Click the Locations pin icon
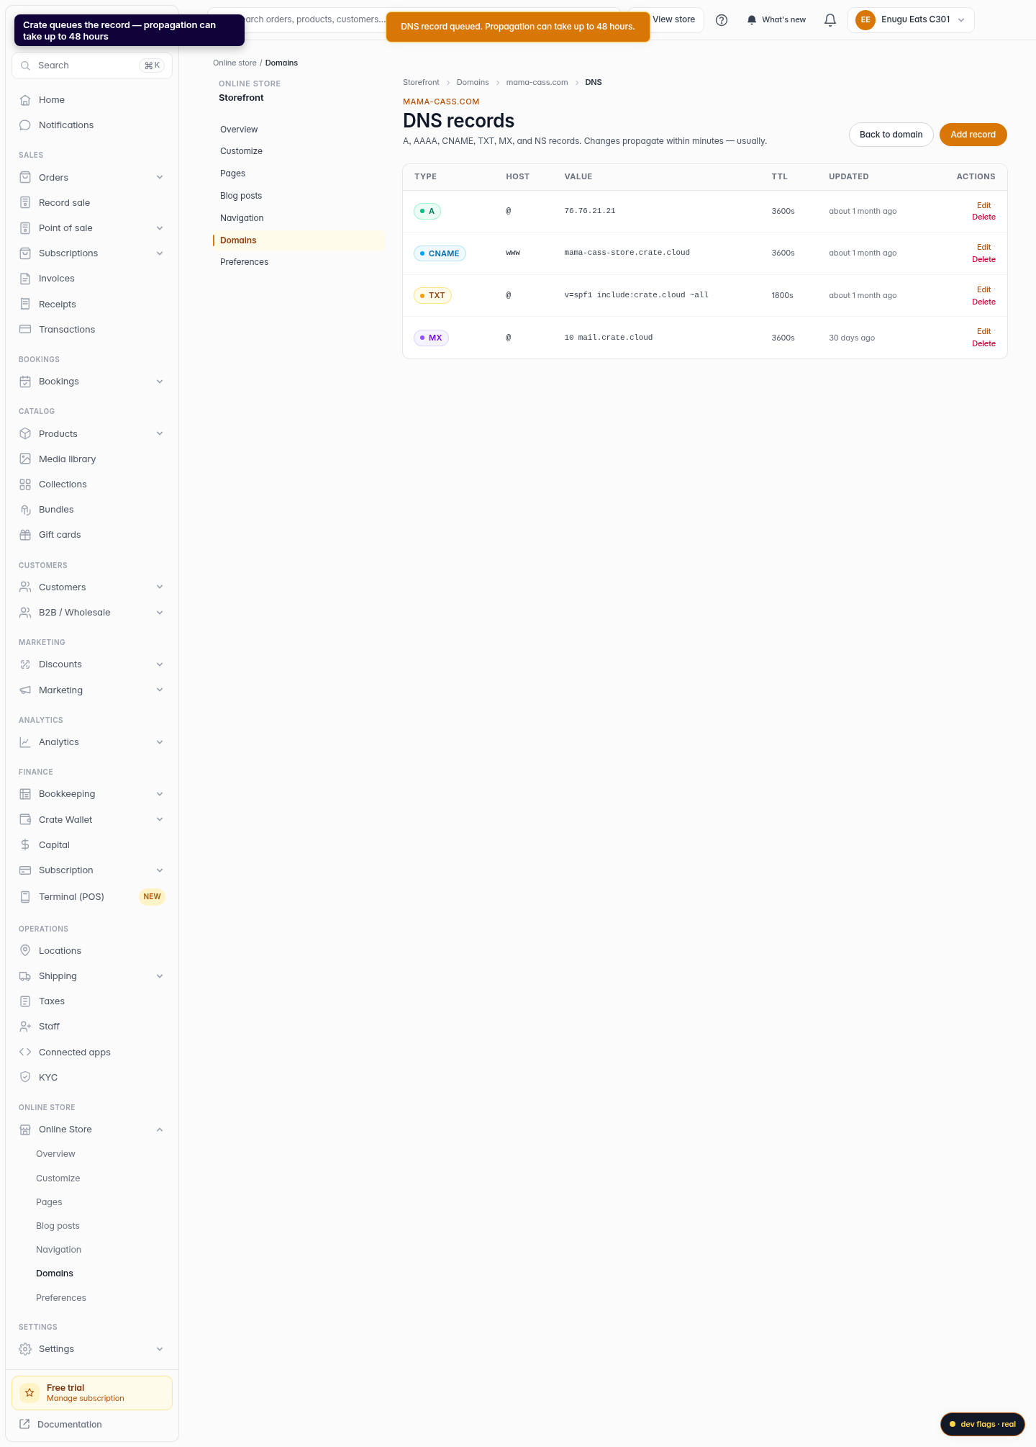1036x1447 pixels. (25, 950)
